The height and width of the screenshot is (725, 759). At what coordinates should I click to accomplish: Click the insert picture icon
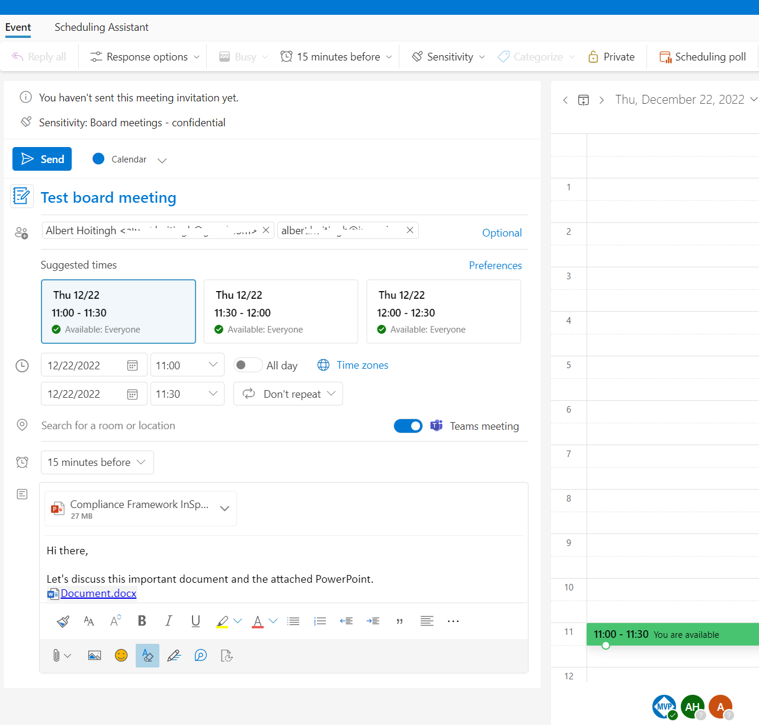94,655
